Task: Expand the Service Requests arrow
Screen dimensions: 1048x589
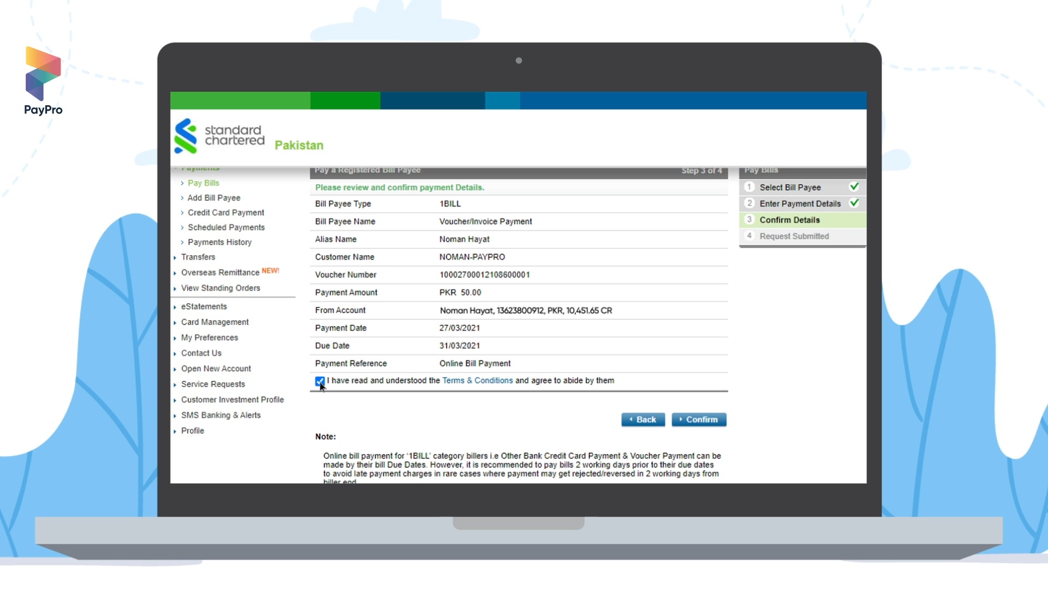Action: pyautogui.click(x=175, y=384)
